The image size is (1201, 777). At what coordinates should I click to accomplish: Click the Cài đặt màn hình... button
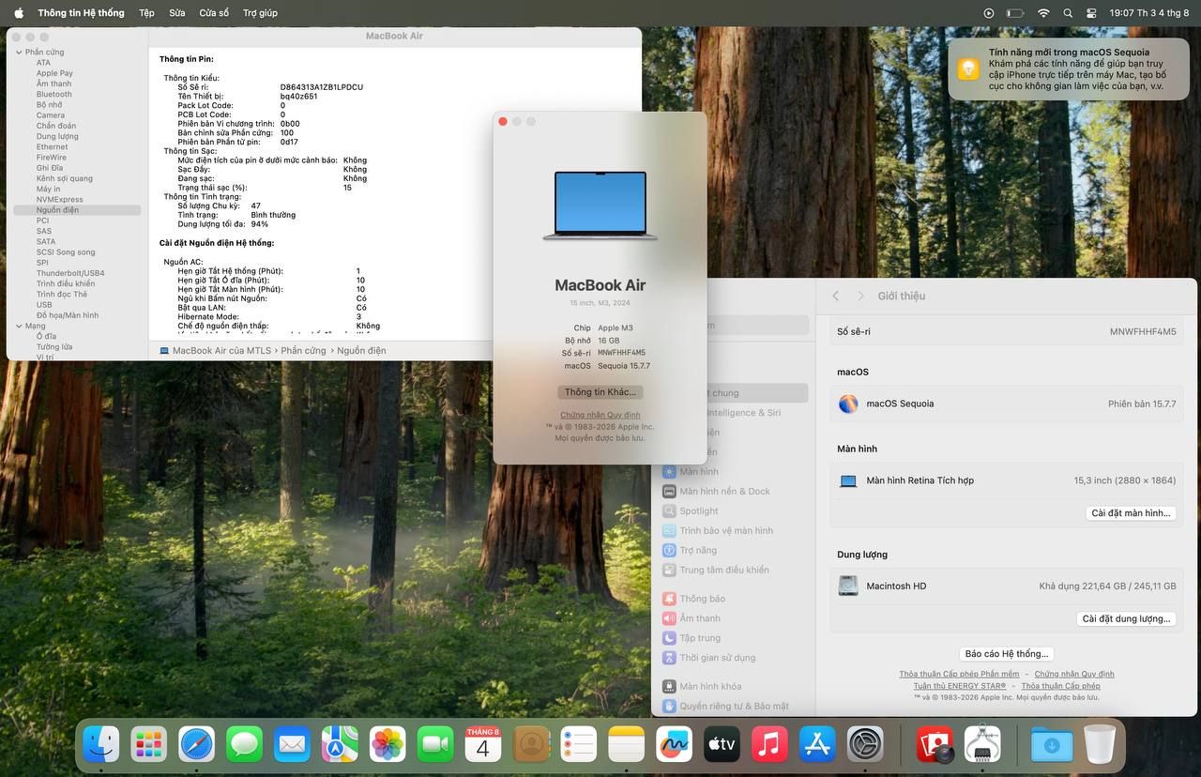1131,513
